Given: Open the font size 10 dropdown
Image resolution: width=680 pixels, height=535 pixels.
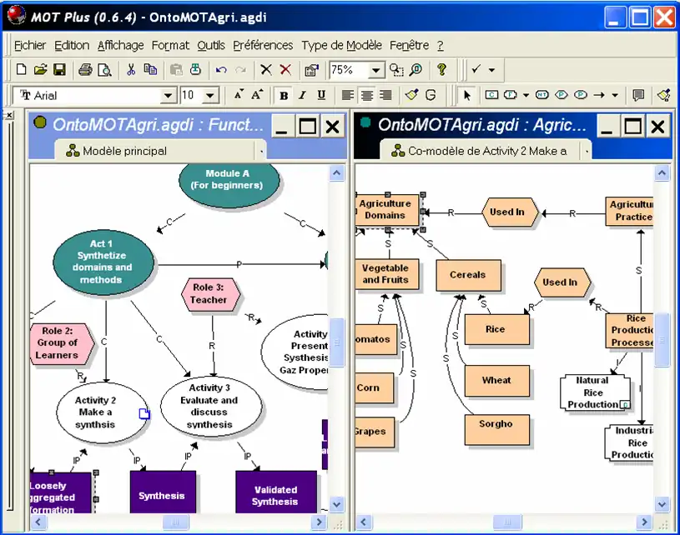Looking at the screenshot, I should tap(210, 96).
